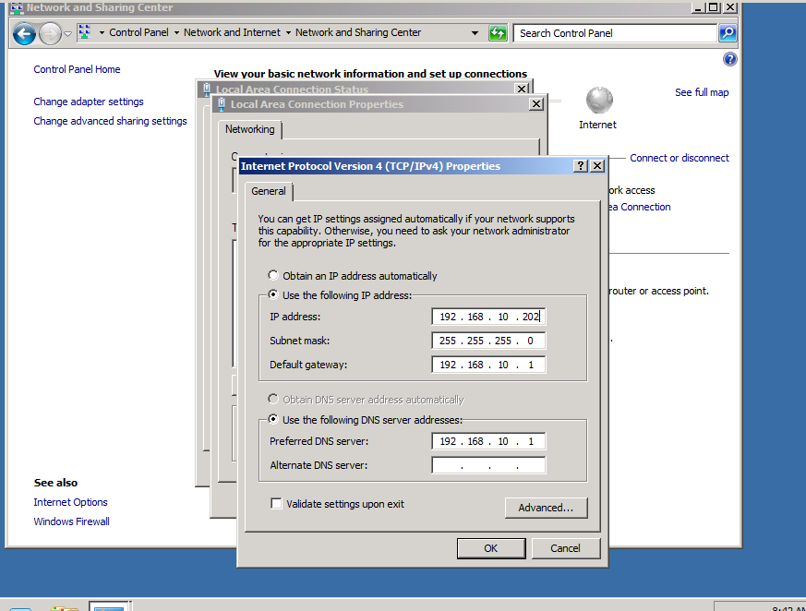Cancel the IPv4 Properties dialog
The image size is (806, 611).
click(x=565, y=548)
